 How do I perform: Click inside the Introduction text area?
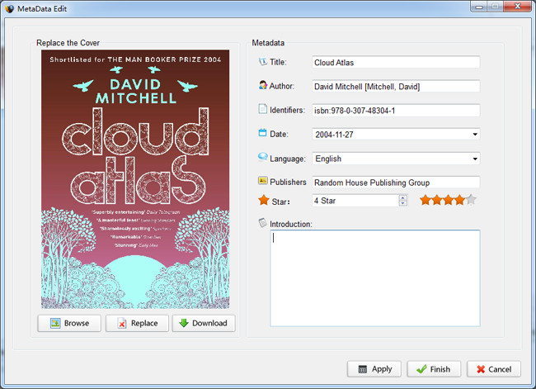point(375,278)
